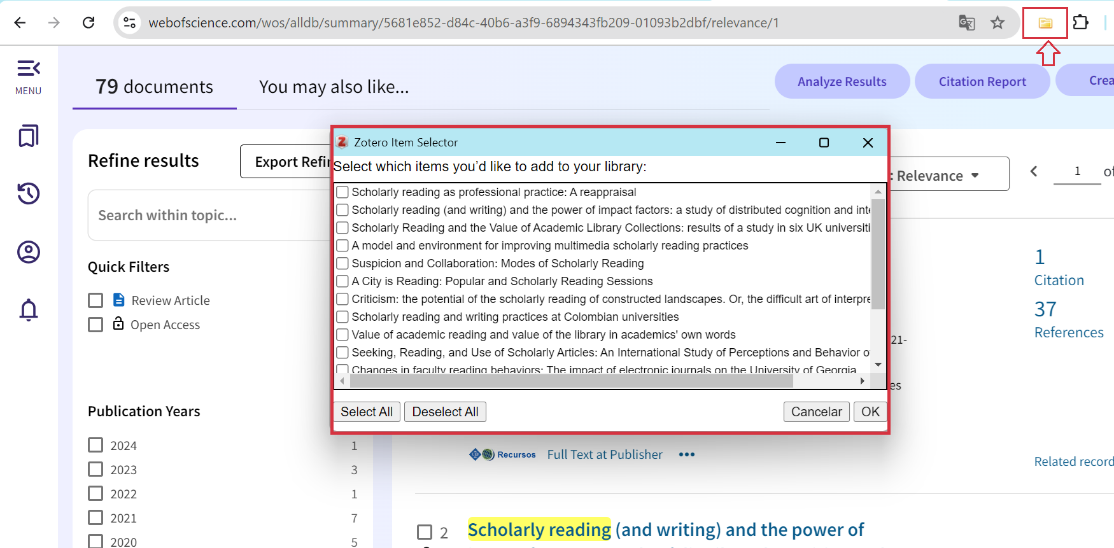Image resolution: width=1114 pixels, height=548 pixels.
Task: Select publication year 2024 checkbox
Action: pos(95,445)
